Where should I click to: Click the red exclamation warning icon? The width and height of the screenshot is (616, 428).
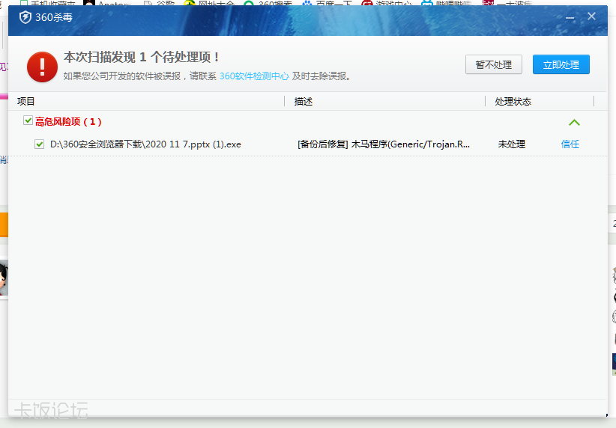[x=43, y=67]
